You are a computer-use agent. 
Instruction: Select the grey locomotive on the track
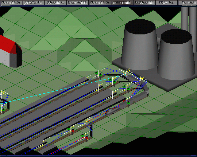click(x=112, y=111)
